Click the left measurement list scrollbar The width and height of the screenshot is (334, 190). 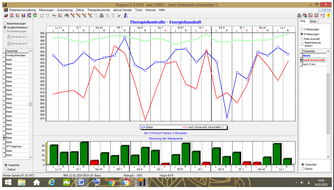tap(30, 104)
